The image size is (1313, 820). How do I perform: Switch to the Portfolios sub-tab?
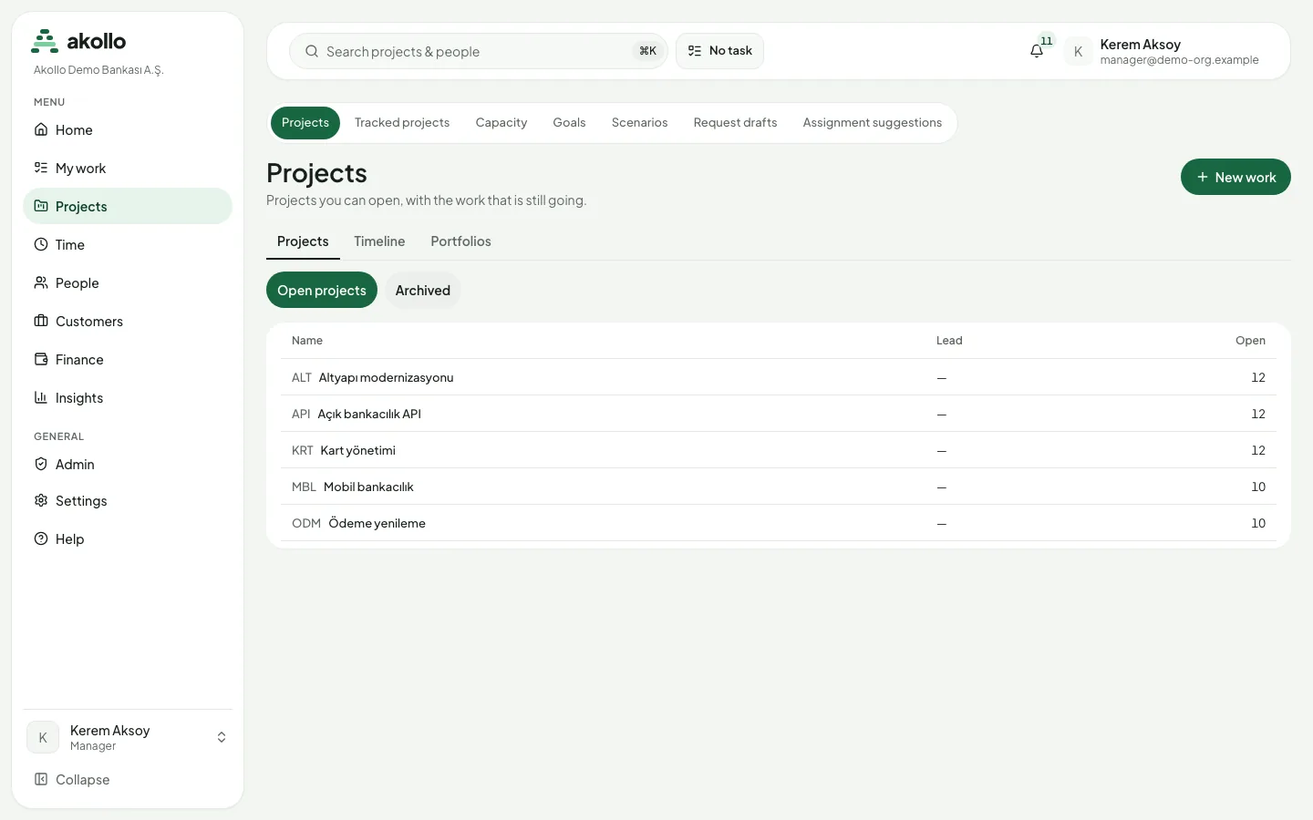point(461,241)
